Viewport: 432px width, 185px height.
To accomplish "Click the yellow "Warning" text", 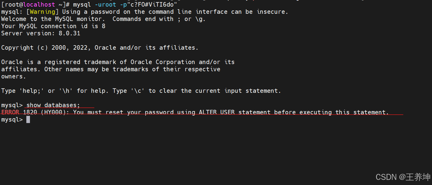I will [x=43, y=12].
